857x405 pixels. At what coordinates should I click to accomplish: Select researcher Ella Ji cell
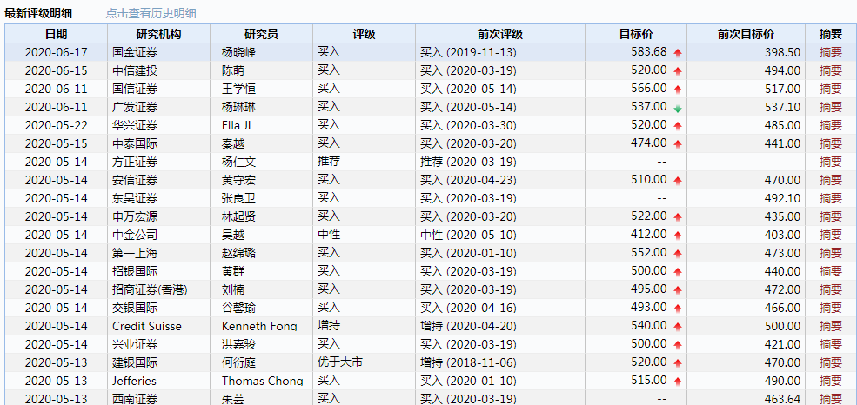point(261,125)
